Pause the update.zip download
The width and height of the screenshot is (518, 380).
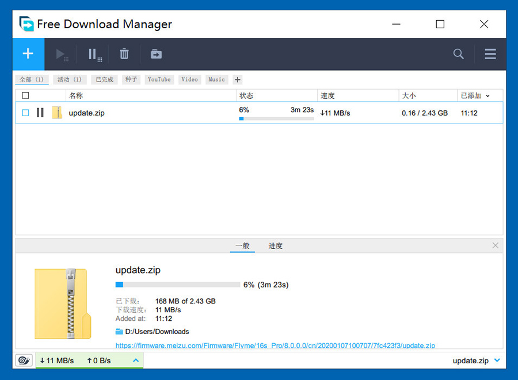click(x=40, y=113)
